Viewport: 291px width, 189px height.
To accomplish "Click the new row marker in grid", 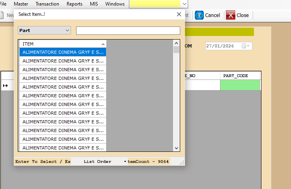I will coord(6,85).
